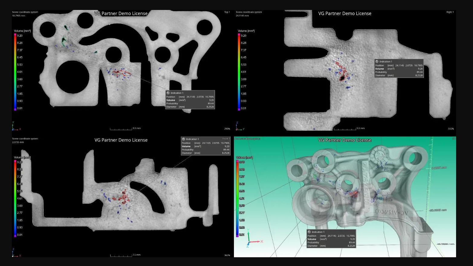Click the XYZ axis triad in the 3D view
Viewport: 473px width, 266px height.
(x=251, y=239)
